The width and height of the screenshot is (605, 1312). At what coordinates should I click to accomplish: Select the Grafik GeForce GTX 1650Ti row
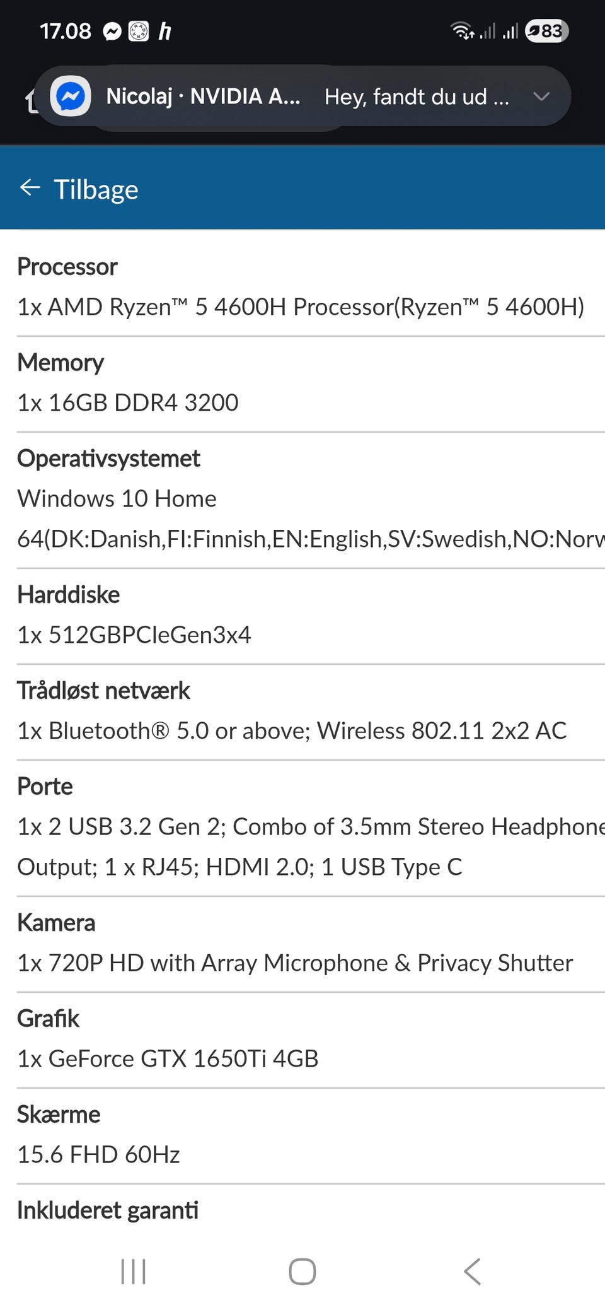click(168, 1058)
